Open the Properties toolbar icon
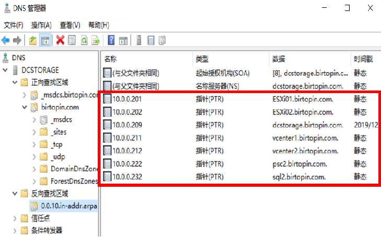The height and width of the screenshot is (237, 381). tap(72, 40)
